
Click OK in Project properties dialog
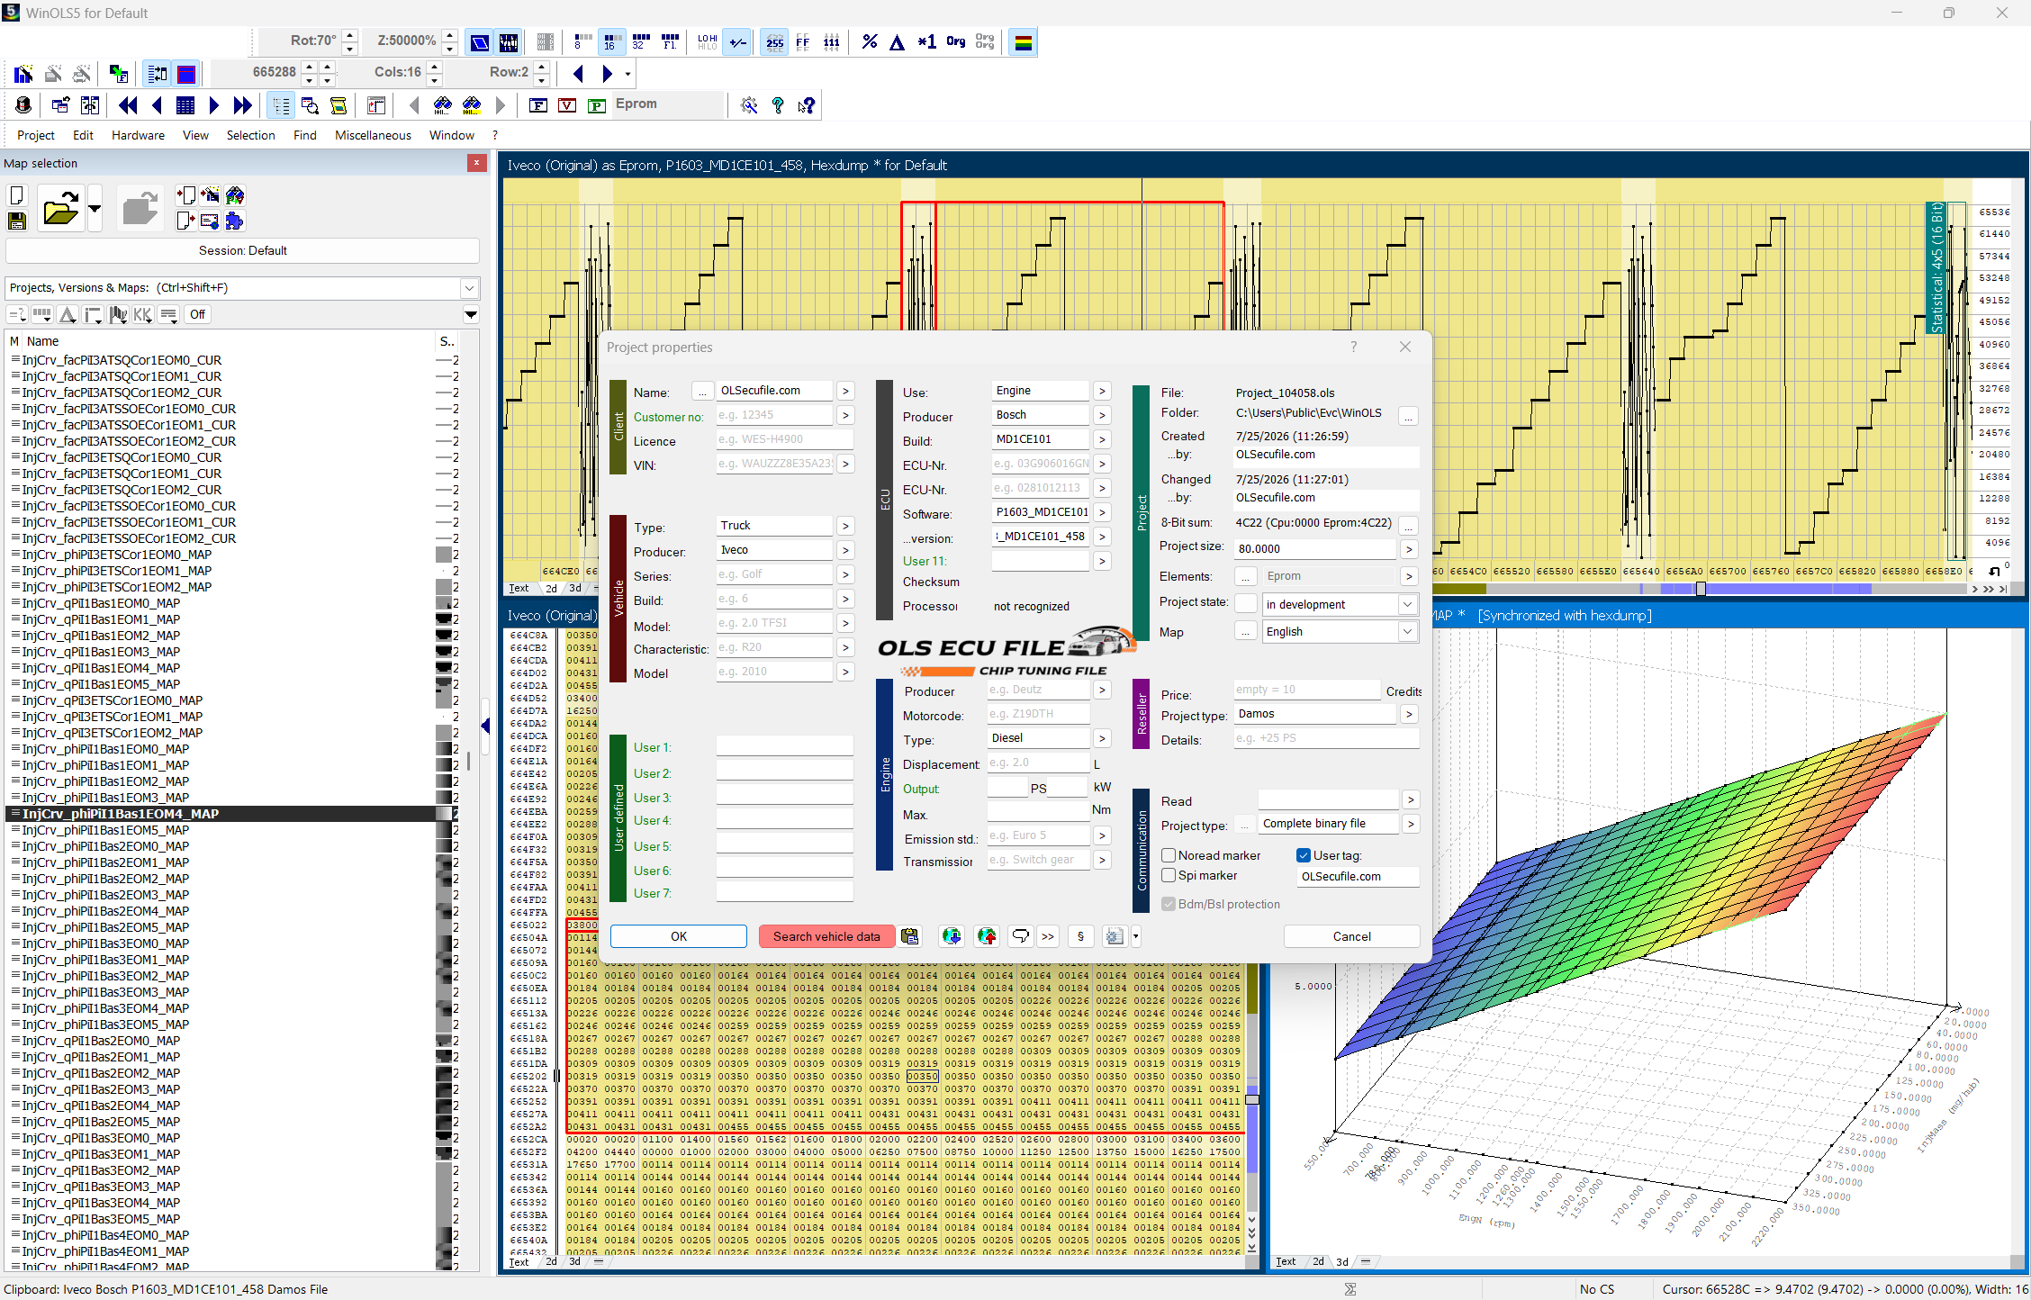(679, 936)
